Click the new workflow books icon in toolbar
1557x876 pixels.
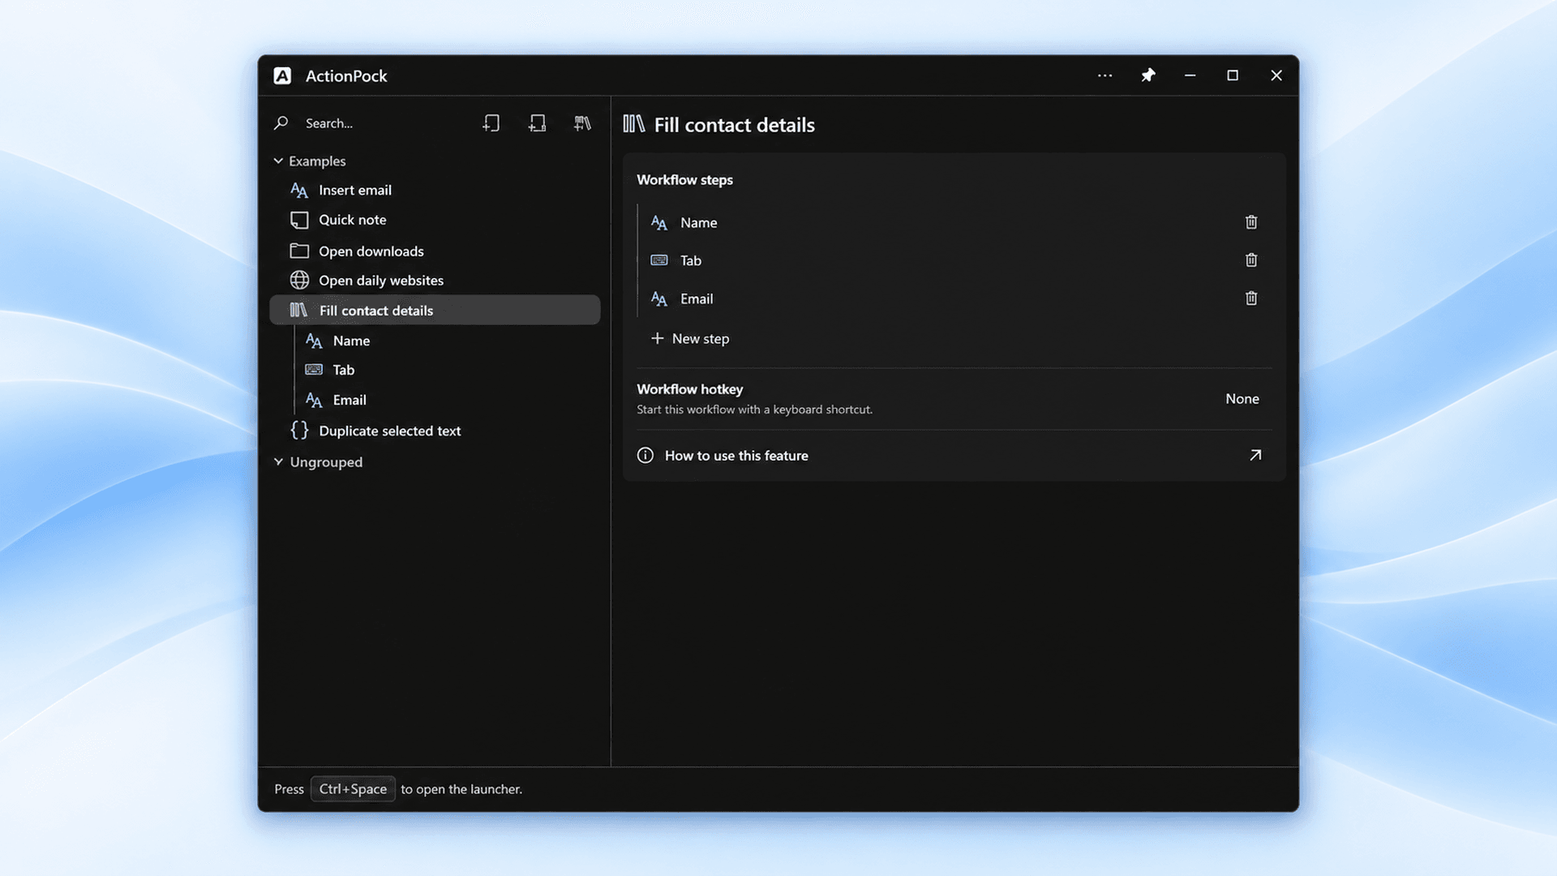tap(582, 123)
